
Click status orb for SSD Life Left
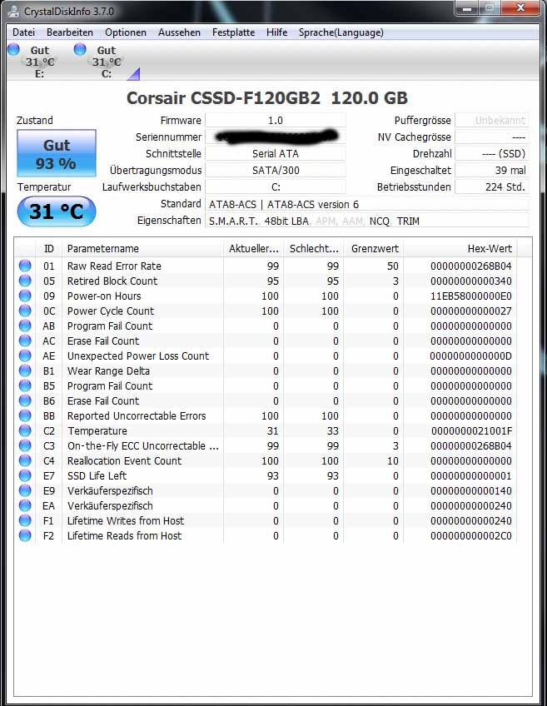point(25,475)
